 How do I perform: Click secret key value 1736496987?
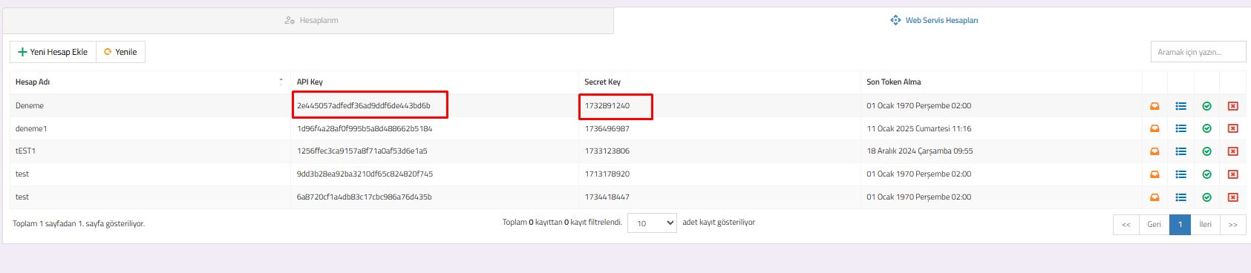tap(607, 128)
